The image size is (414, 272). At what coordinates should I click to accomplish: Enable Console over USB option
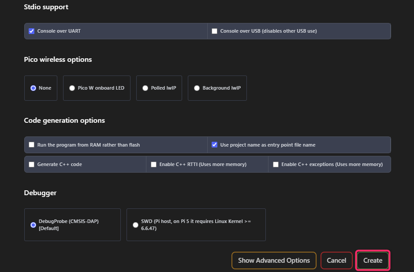(x=214, y=31)
